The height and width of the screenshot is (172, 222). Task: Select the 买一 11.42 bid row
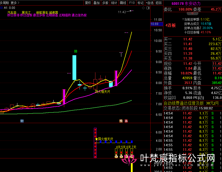[193, 39]
